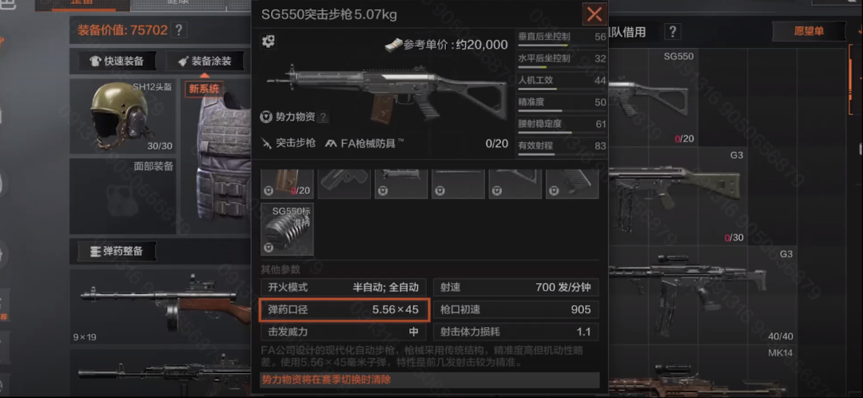
Task: Select the SG550标准 handguard attachment slot
Action: tap(287, 229)
